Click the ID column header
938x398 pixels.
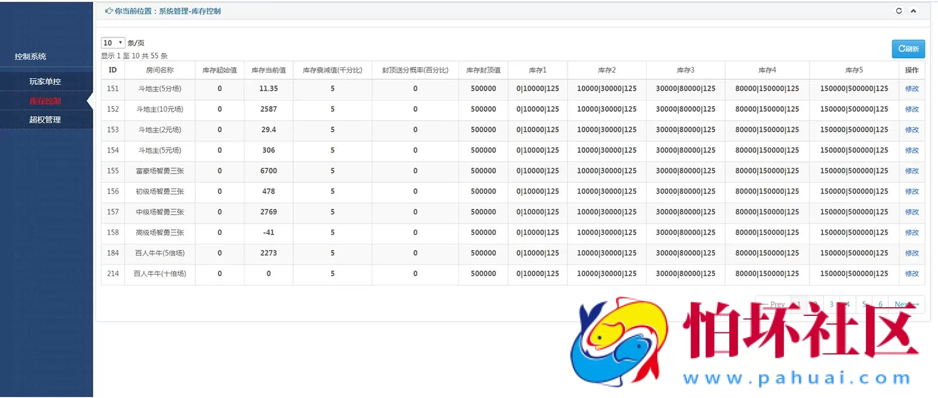pos(113,70)
